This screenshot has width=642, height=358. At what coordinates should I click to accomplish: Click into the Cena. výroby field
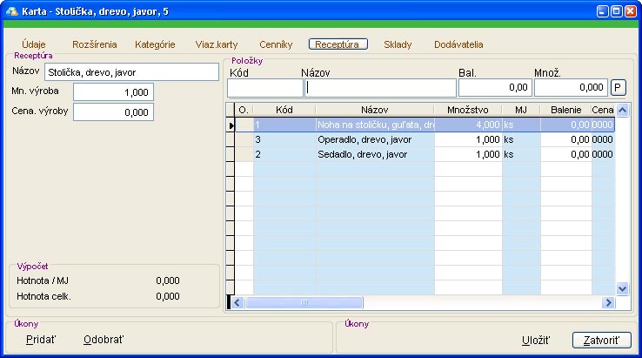[113, 112]
